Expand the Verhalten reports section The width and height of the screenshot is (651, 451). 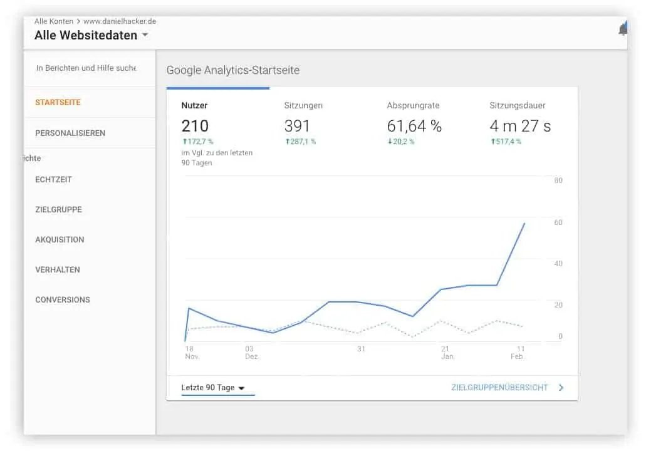58,270
